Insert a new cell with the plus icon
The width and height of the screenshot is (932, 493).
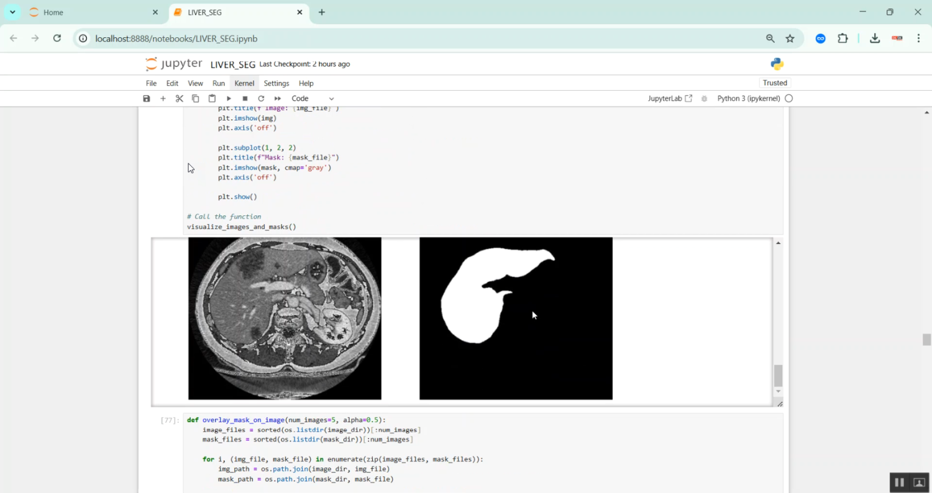[163, 98]
